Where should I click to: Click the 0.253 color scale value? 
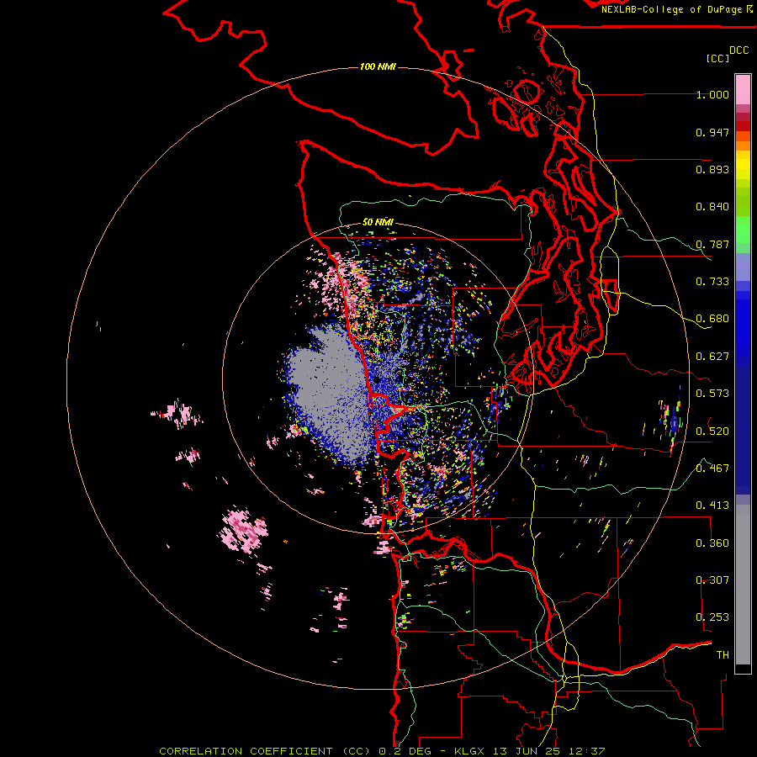712,617
